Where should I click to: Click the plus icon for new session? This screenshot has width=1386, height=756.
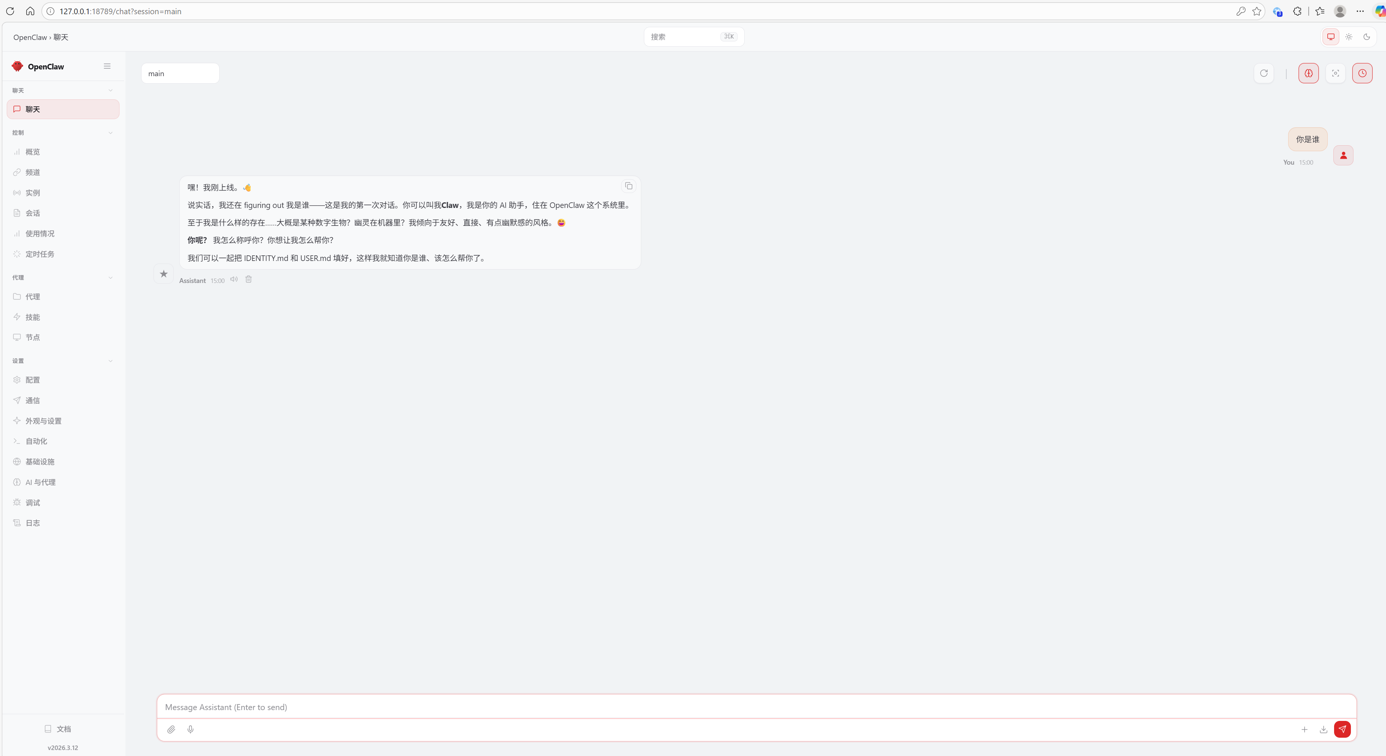pos(1304,729)
